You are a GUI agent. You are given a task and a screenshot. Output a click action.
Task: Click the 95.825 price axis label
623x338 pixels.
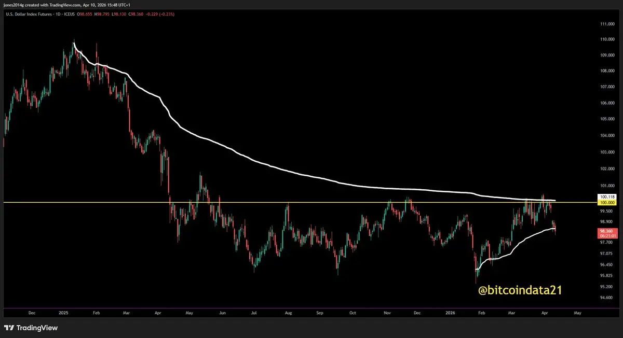pos(606,275)
